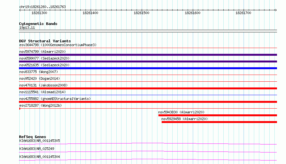286x164 pixels.
Task: Click ruler position 18261300
Action: coord(39,13)
